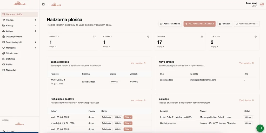Select the Osebni prevzem location row

(207, 123)
